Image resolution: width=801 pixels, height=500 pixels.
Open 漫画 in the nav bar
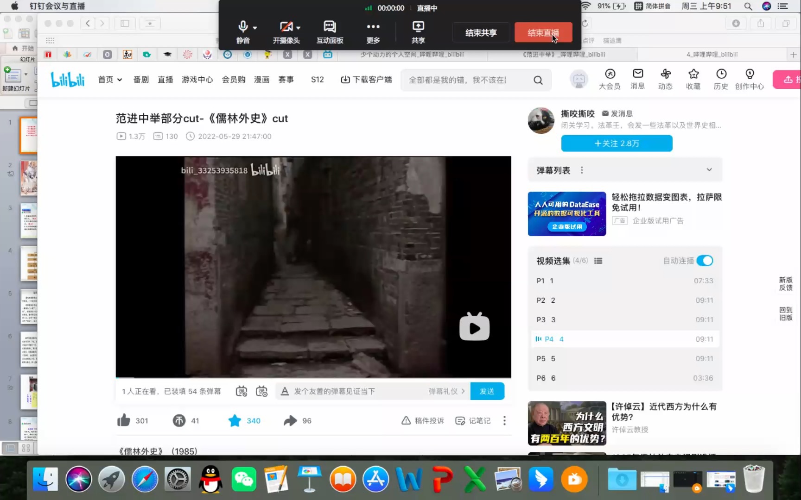pyautogui.click(x=262, y=80)
